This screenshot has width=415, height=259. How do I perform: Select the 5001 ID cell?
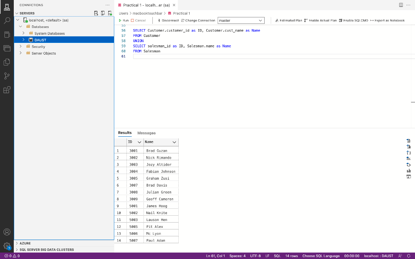point(135,206)
